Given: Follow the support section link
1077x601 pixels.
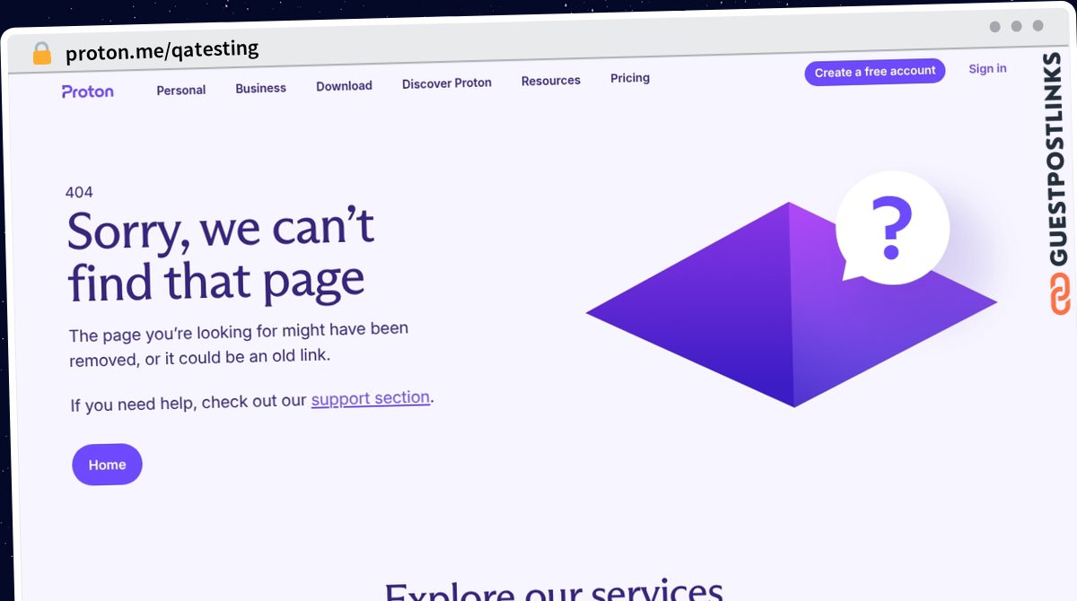Looking at the screenshot, I should [371, 398].
